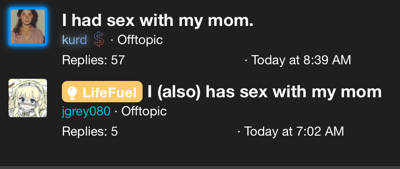This screenshot has width=400, height=169.
Task: Click the gray bar below the thread list
Action: [x=200, y=168]
